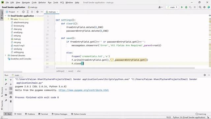The image size is (211, 119).
Task: Open the user account icon dropdown
Action: (161, 7)
